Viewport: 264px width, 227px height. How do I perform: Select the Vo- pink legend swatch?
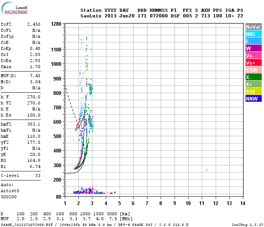[253, 56]
